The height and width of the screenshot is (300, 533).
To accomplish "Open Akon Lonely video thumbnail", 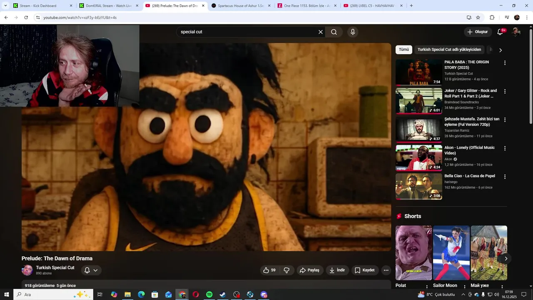I will coord(418,157).
